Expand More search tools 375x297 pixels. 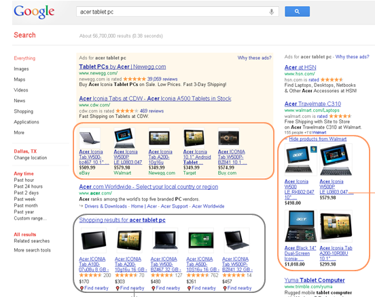pos(33,250)
